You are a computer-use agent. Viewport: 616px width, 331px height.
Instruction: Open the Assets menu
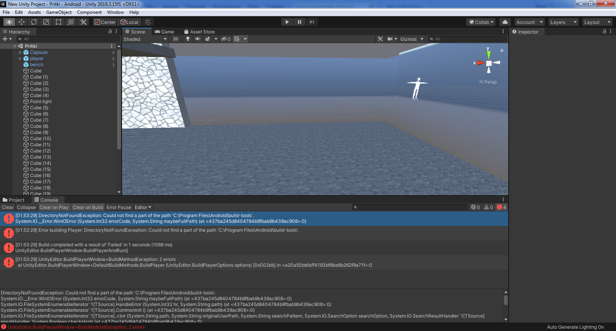(34, 12)
